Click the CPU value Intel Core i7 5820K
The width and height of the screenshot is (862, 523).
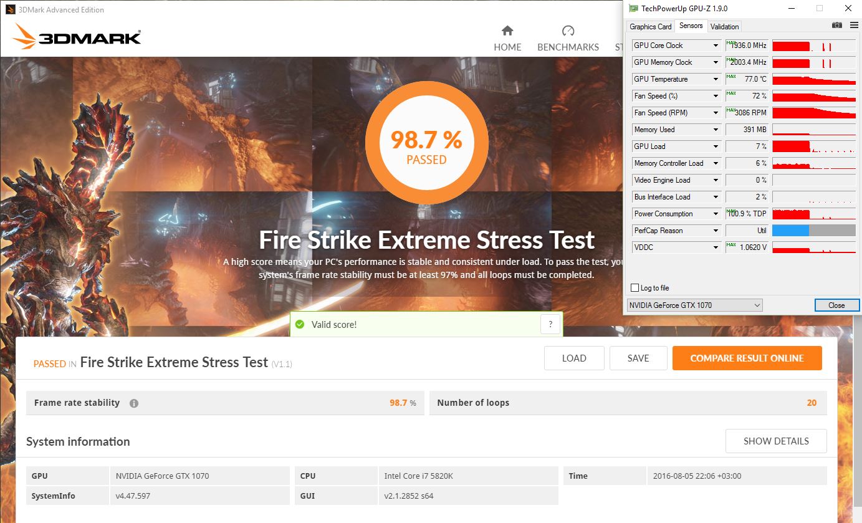tap(419, 476)
